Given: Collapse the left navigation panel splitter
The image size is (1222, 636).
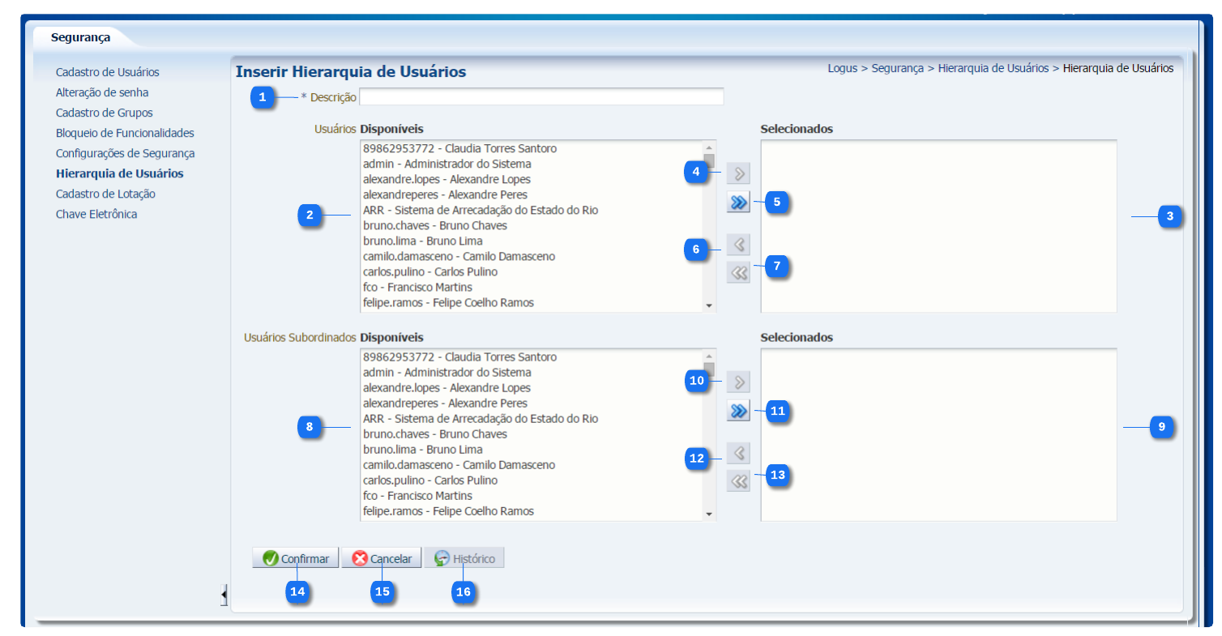Looking at the screenshot, I should (x=224, y=595).
